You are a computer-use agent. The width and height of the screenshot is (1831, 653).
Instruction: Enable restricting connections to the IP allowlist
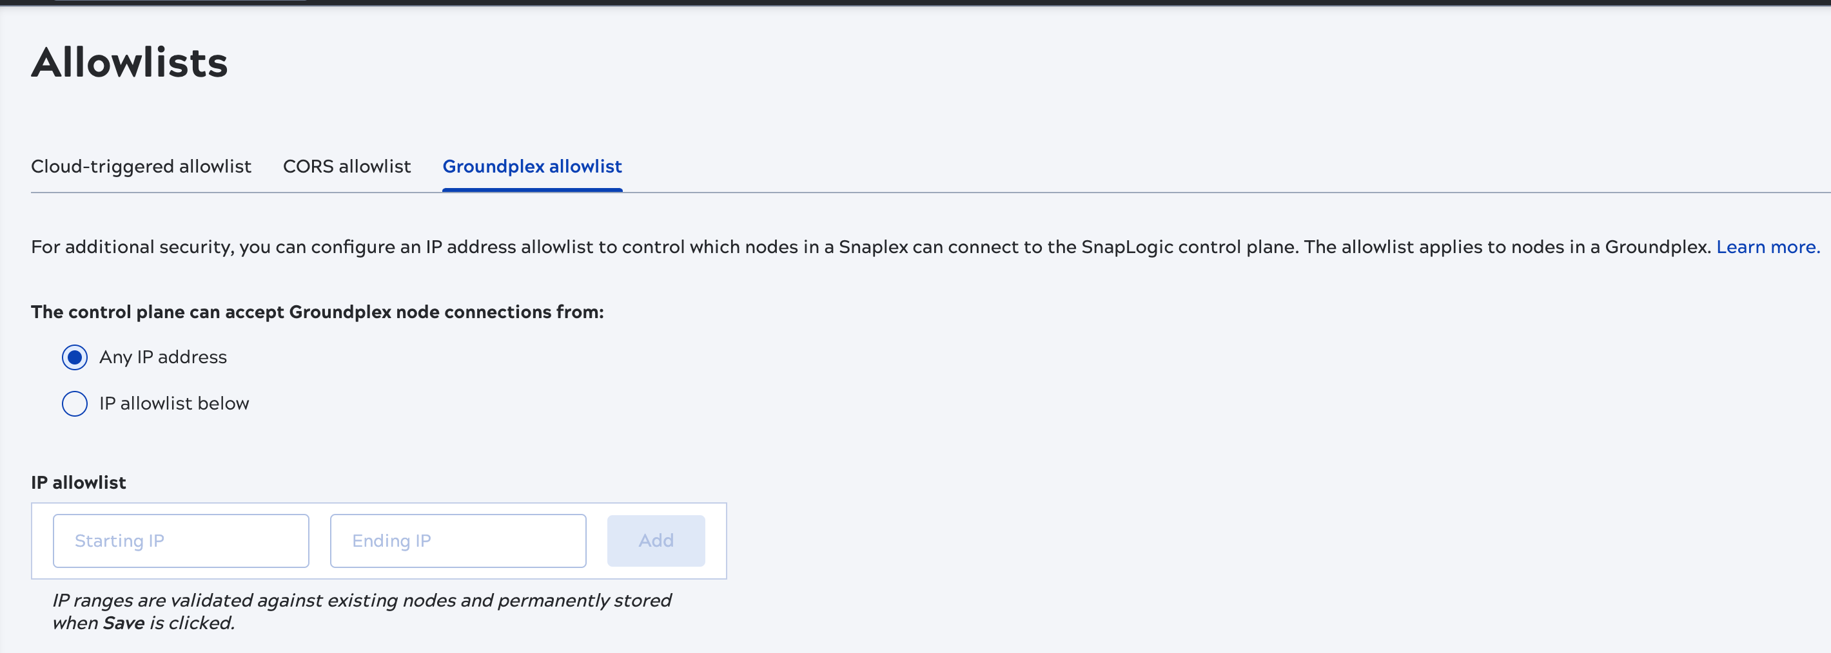click(74, 404)
